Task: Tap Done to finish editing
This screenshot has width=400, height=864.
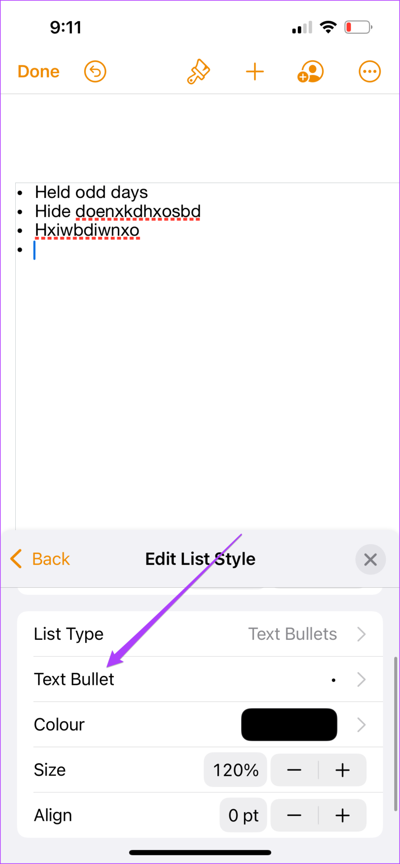Action: pos(39,72)
